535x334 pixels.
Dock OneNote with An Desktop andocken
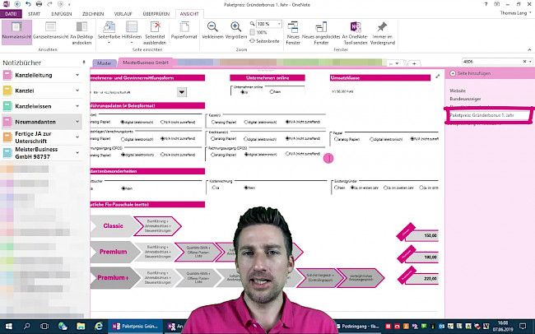[81, 31]
